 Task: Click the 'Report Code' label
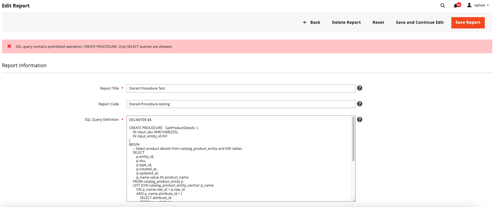[108, 104]
